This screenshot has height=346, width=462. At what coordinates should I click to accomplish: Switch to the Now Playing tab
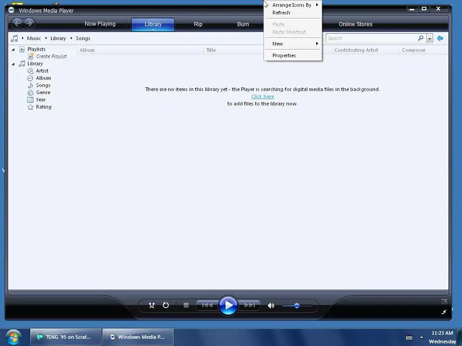pyautogui.click(x=100, y=24)
